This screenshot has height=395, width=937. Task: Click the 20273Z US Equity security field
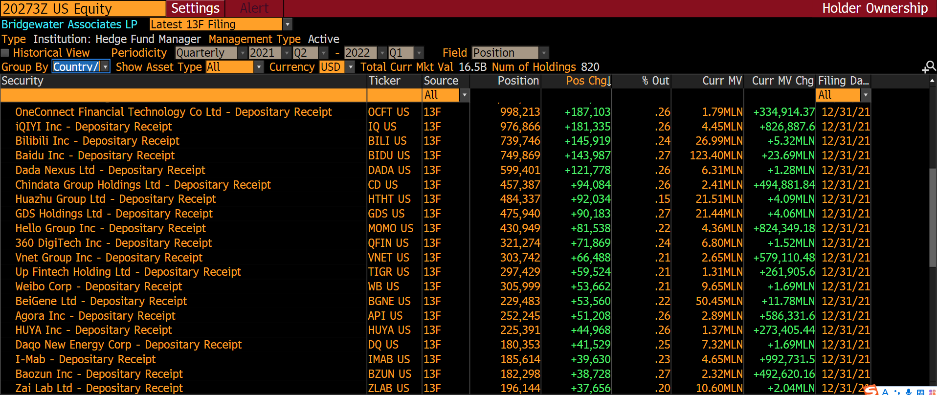(83, 8)
